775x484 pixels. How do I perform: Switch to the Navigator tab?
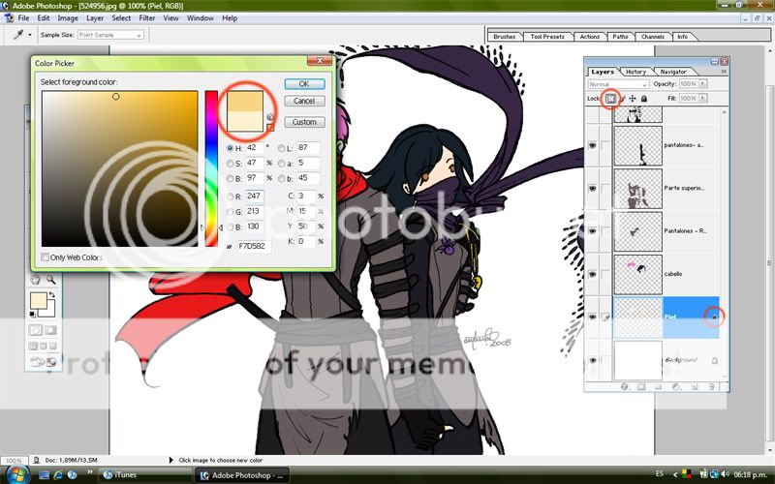673,72
